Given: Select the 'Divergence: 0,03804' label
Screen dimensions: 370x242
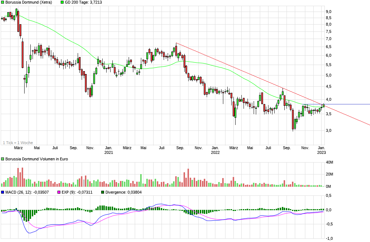Looking at the screenshot, I should click(124, 193).
